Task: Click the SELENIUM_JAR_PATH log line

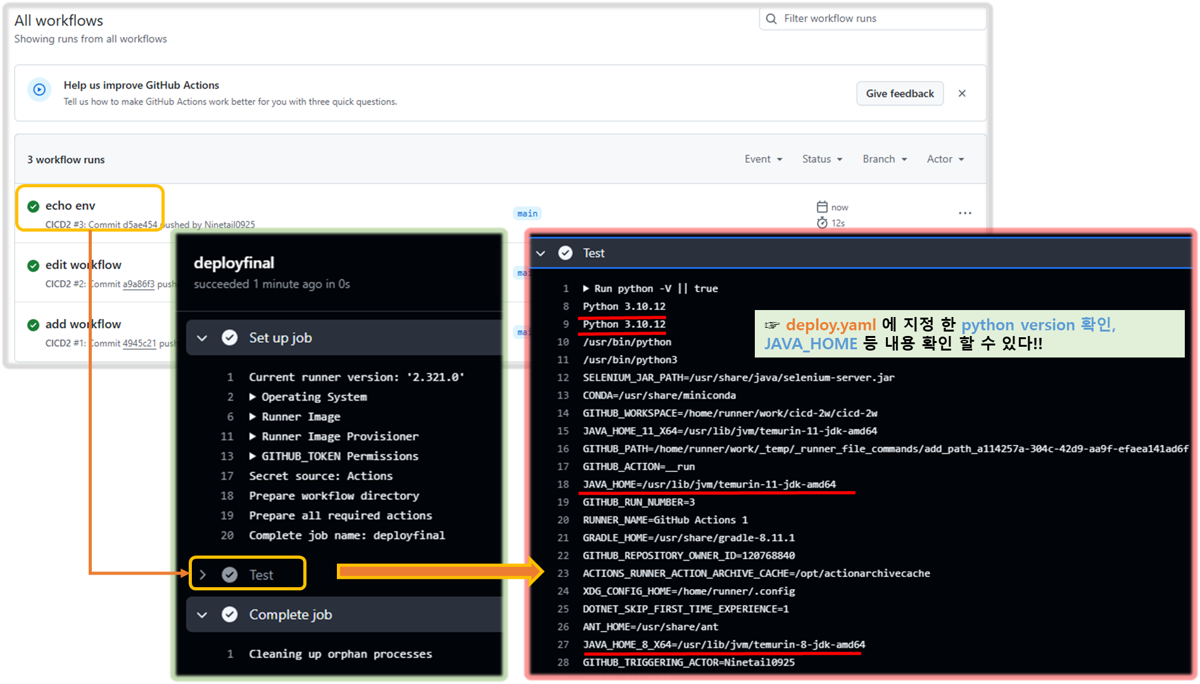Action: (x=738, y=377)
